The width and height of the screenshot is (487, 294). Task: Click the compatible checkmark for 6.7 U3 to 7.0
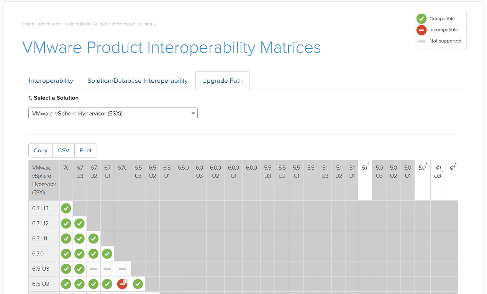(x=66, y=208)
